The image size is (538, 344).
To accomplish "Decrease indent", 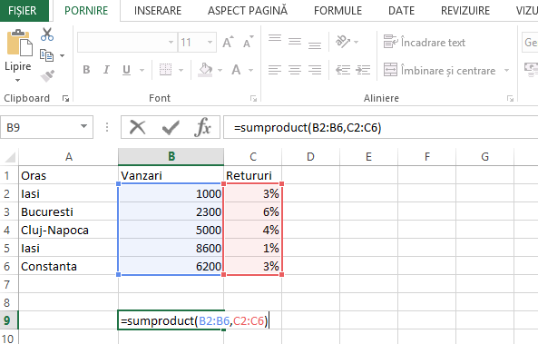I will point(343,70).
